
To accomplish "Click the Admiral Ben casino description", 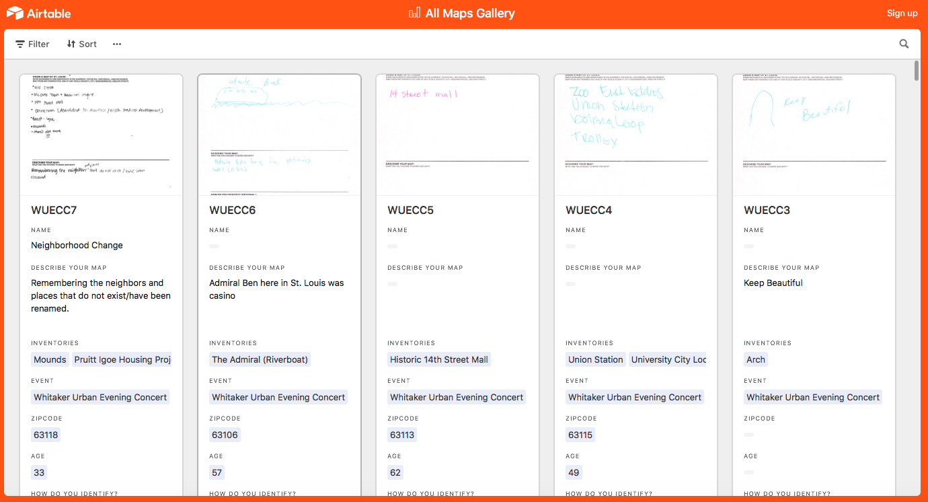I will (x=276, y=289).
